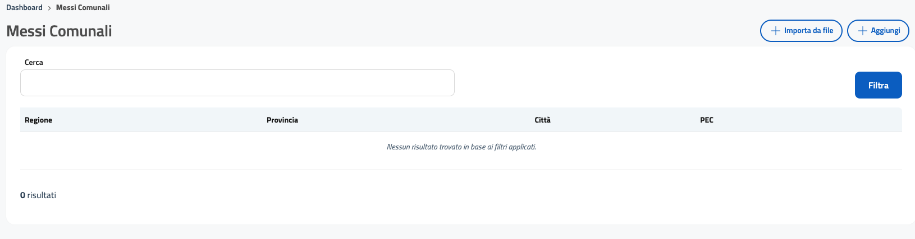Click the plus icon on Aggiungi button
This screenshot has height=239, width=915.
(863, 31)
